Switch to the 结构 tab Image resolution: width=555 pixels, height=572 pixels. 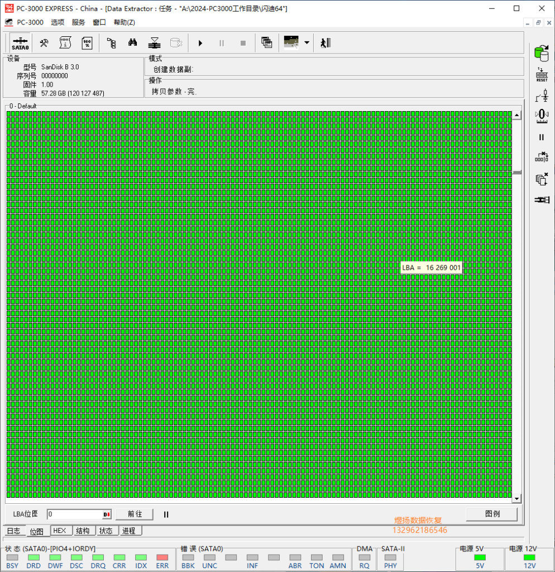[83, 531]
